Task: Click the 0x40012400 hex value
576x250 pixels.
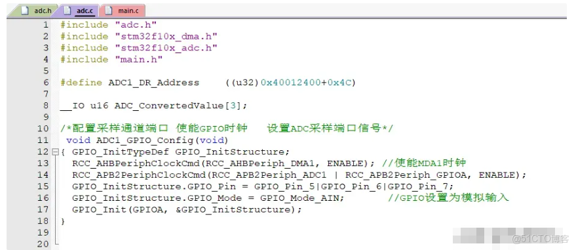Action: pyautogui.click(x=291, y=83)
